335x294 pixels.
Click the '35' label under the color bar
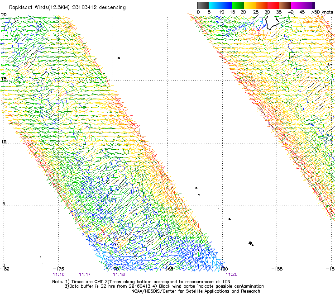click(x=279, y=12)
